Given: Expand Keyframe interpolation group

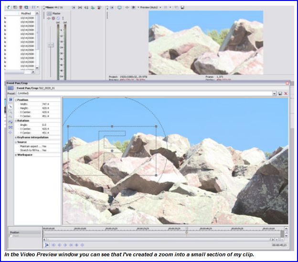Looking at the screenshot, I should 16,138.
